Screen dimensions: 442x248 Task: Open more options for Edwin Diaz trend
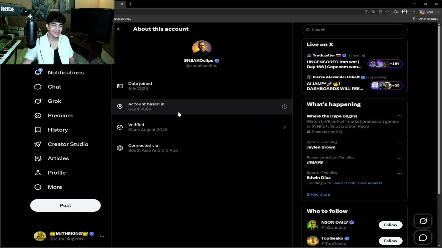(x=400, y=174)
